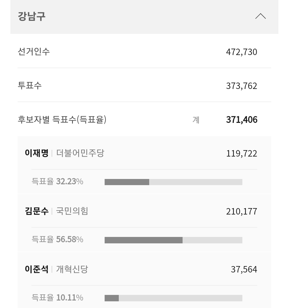Click the 472,730 electorate count
Image resolution: width=288 pixels, height=308 pixels.
point(241,52)
